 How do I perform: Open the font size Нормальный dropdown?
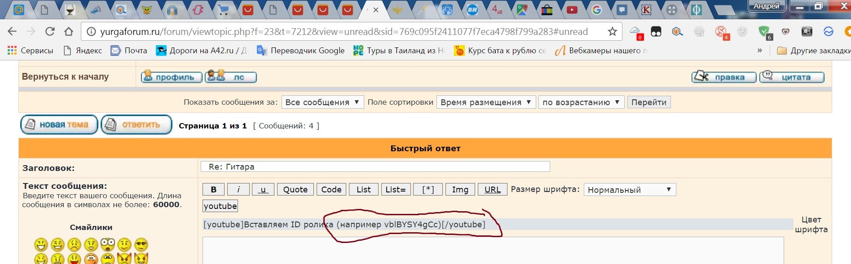629,190
